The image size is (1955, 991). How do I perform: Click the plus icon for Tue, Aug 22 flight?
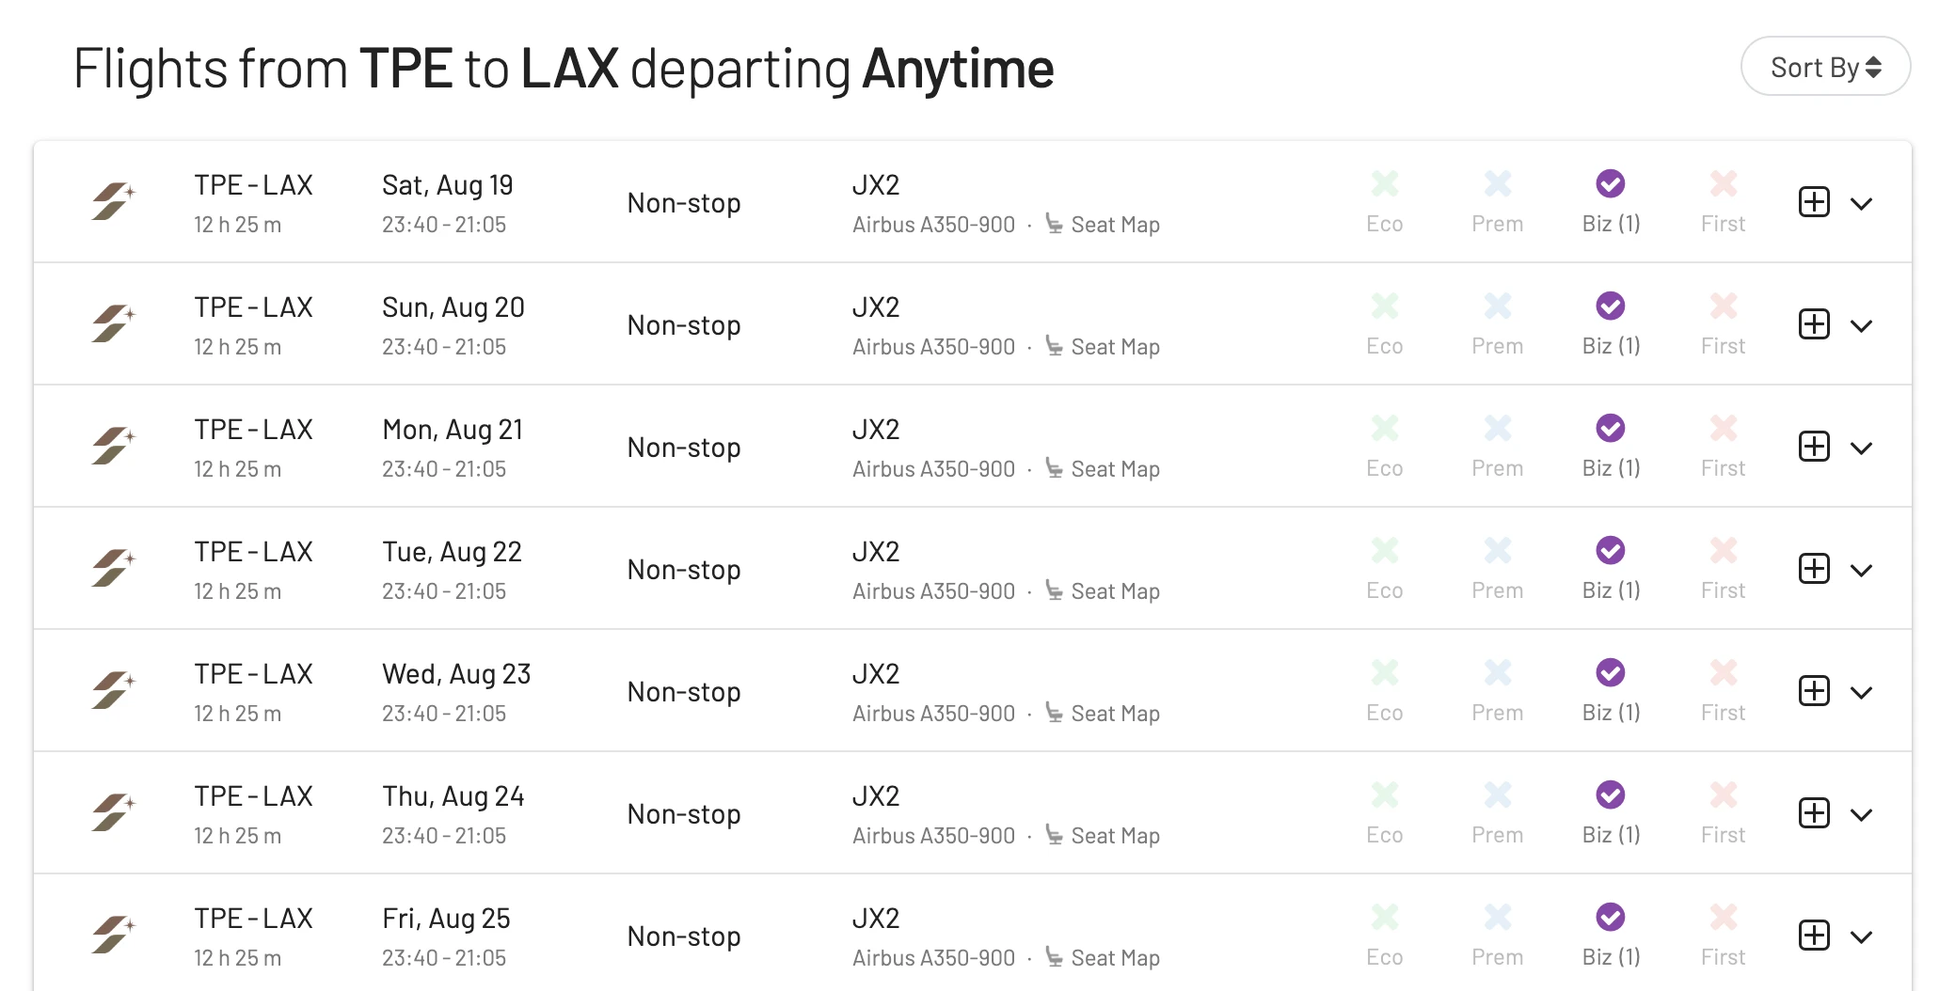click(x=1814, y=569)
